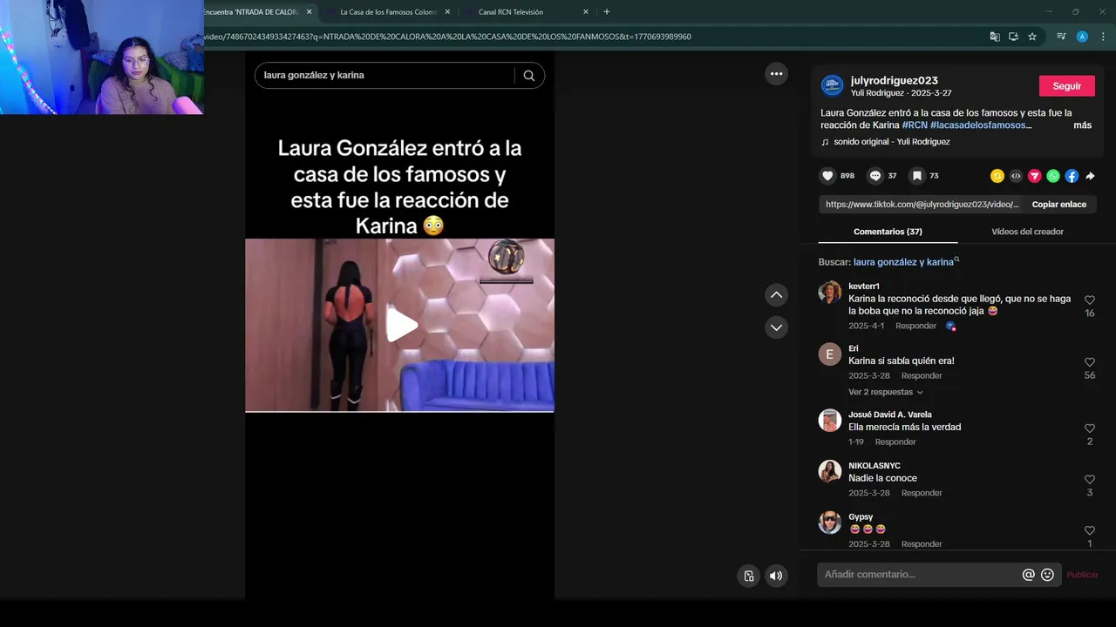Like NIKOLASNYC's comment
The image size is (1116, 627).
pos(1090,480)
